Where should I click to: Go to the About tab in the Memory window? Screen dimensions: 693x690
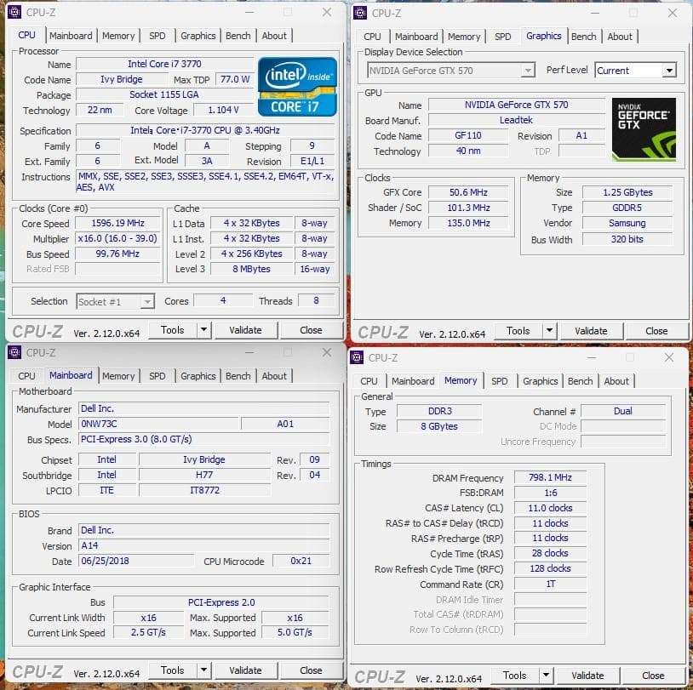pyautogui.click(x=617, y=381)
